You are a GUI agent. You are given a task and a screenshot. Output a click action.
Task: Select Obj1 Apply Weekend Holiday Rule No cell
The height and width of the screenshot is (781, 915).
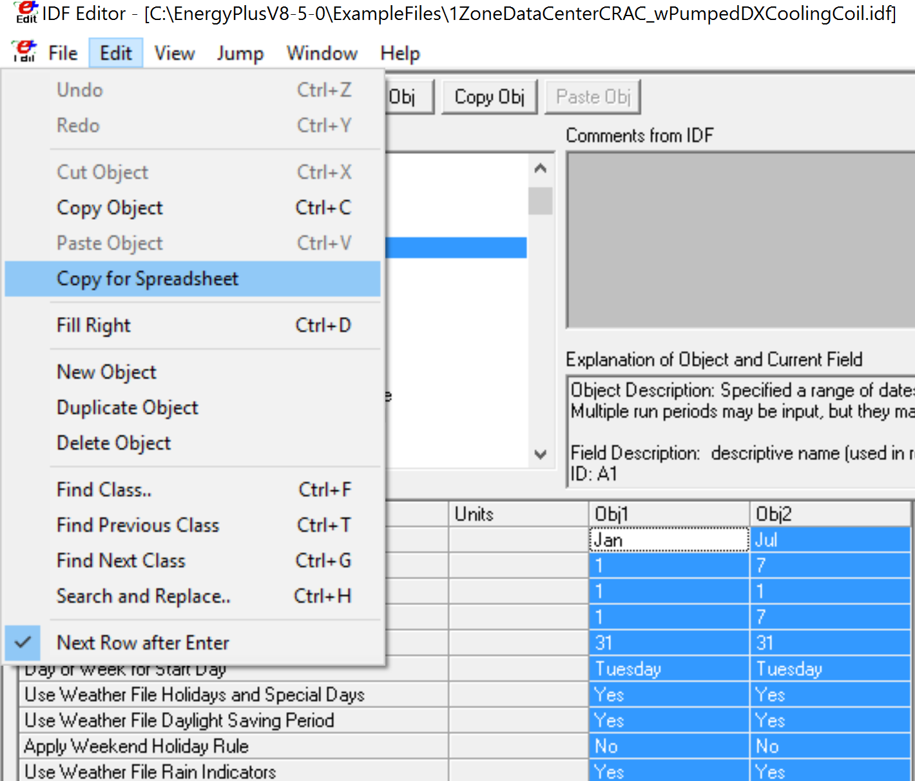pos(669,746)
